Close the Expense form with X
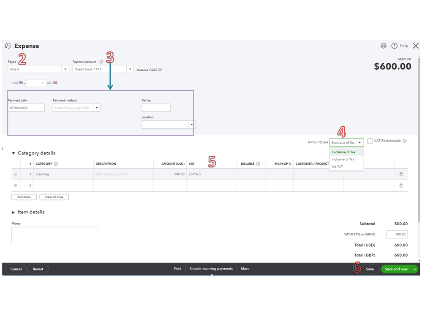Viewport: 422px width, 316px height. 416,46
